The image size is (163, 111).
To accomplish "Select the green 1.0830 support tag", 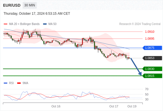I will point(152,69).
